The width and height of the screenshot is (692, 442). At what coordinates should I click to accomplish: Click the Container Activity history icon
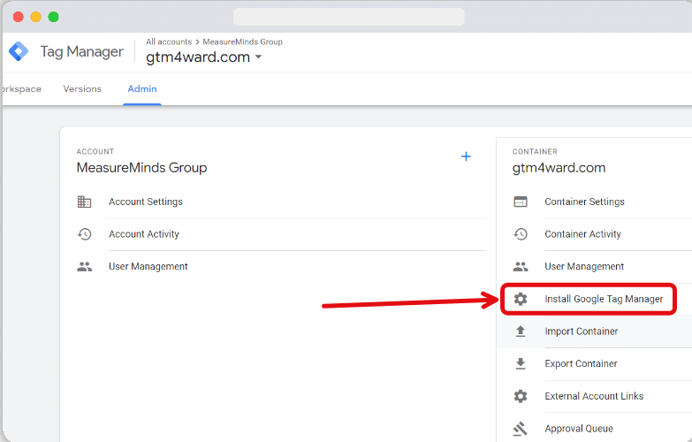(x=521, y=234)
